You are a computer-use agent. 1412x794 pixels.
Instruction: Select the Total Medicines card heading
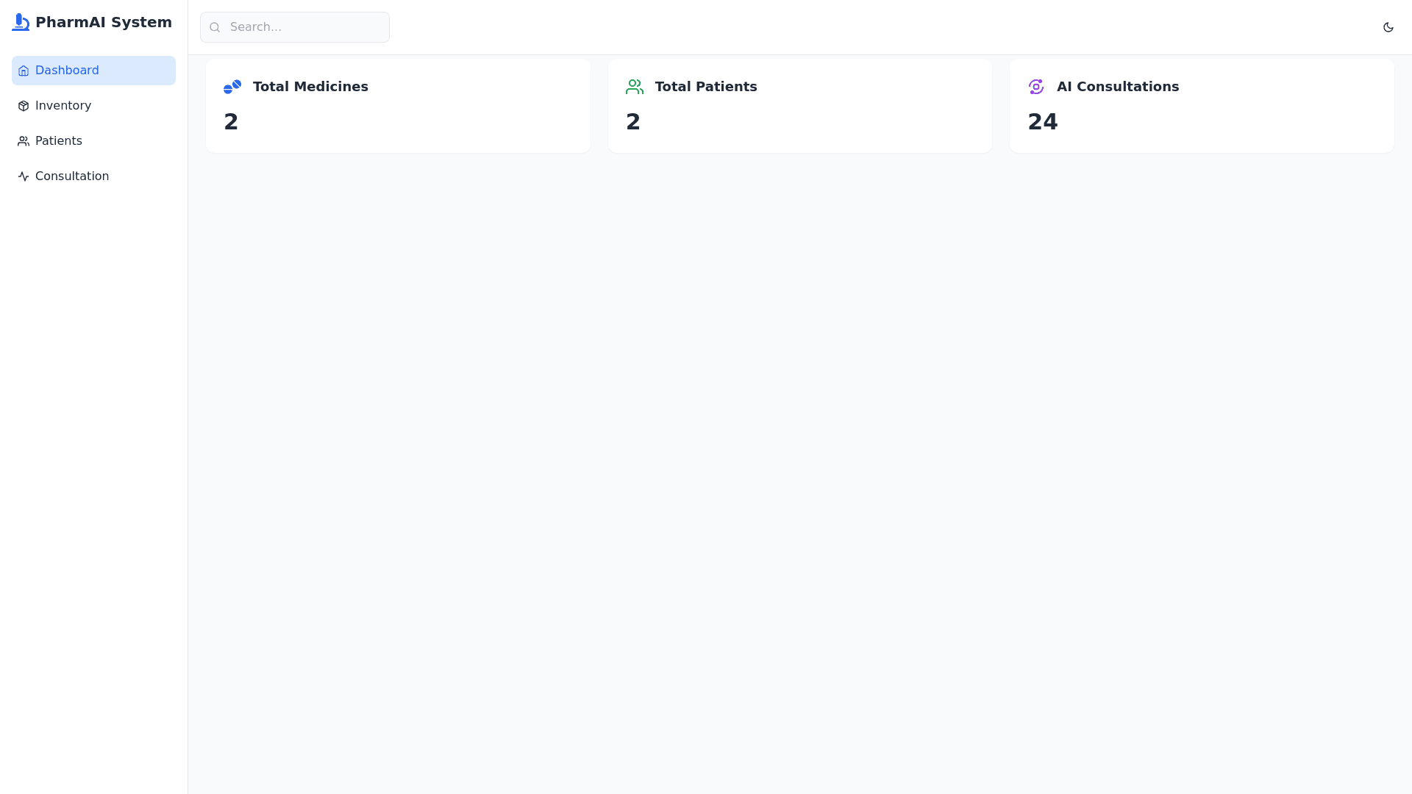[310, 87]
